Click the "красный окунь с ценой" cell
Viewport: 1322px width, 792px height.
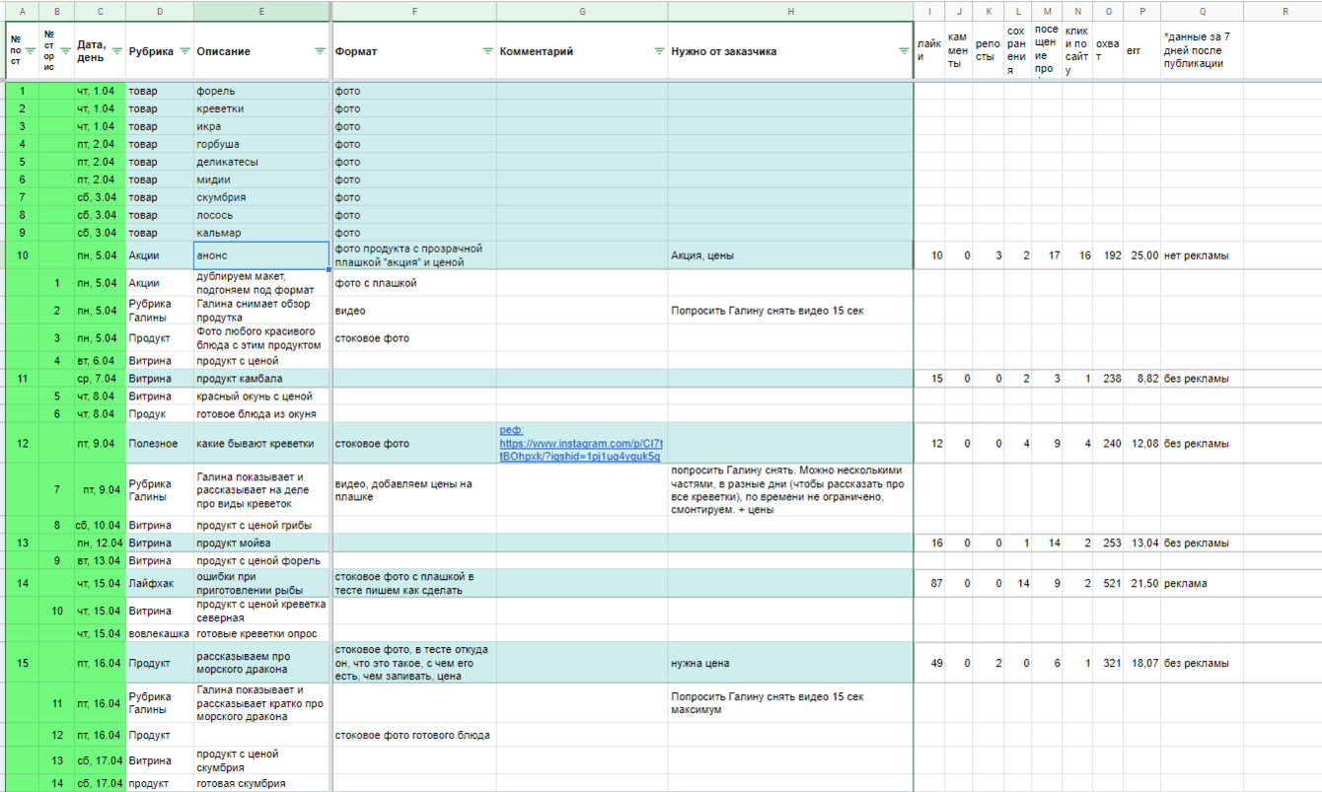pyautogui.click(x=261, y=396)
